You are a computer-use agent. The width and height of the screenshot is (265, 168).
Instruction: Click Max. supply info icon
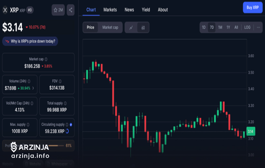pos(28,125)
